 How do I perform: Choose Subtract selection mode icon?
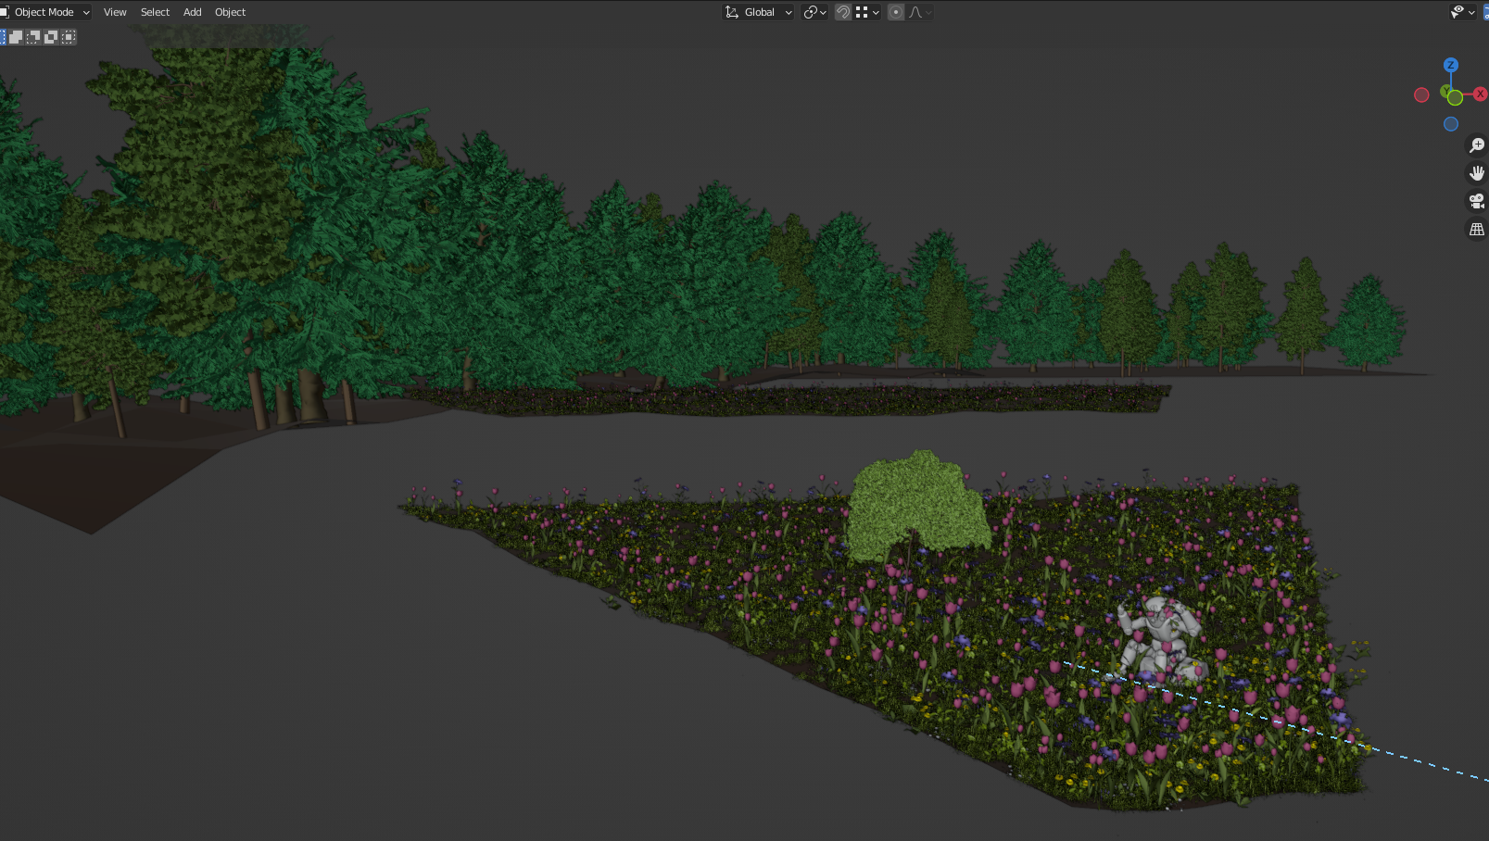point(33,37)
